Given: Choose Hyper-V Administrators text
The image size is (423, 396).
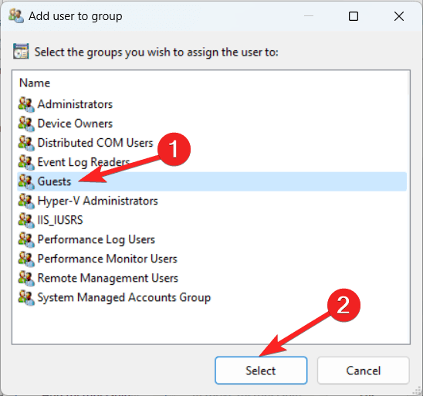Looking at the screenshot, I should coord(98,201).
